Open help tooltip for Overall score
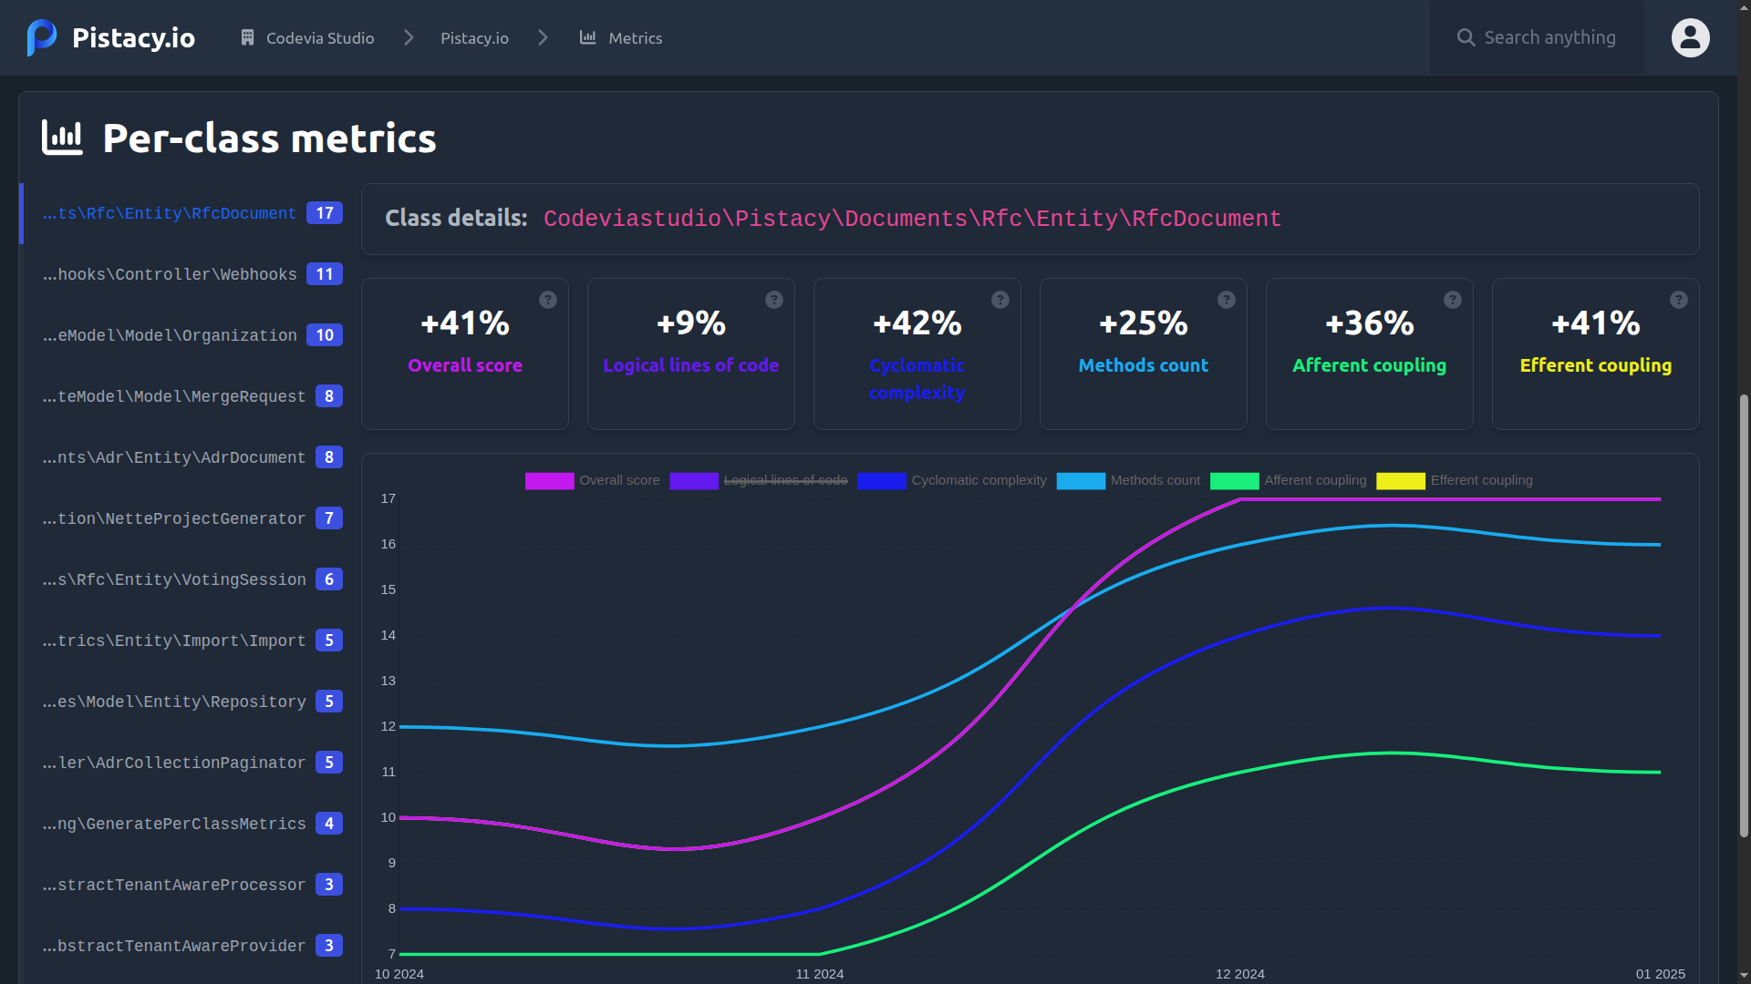1751x984 pixels. click(x=548, y=300)
